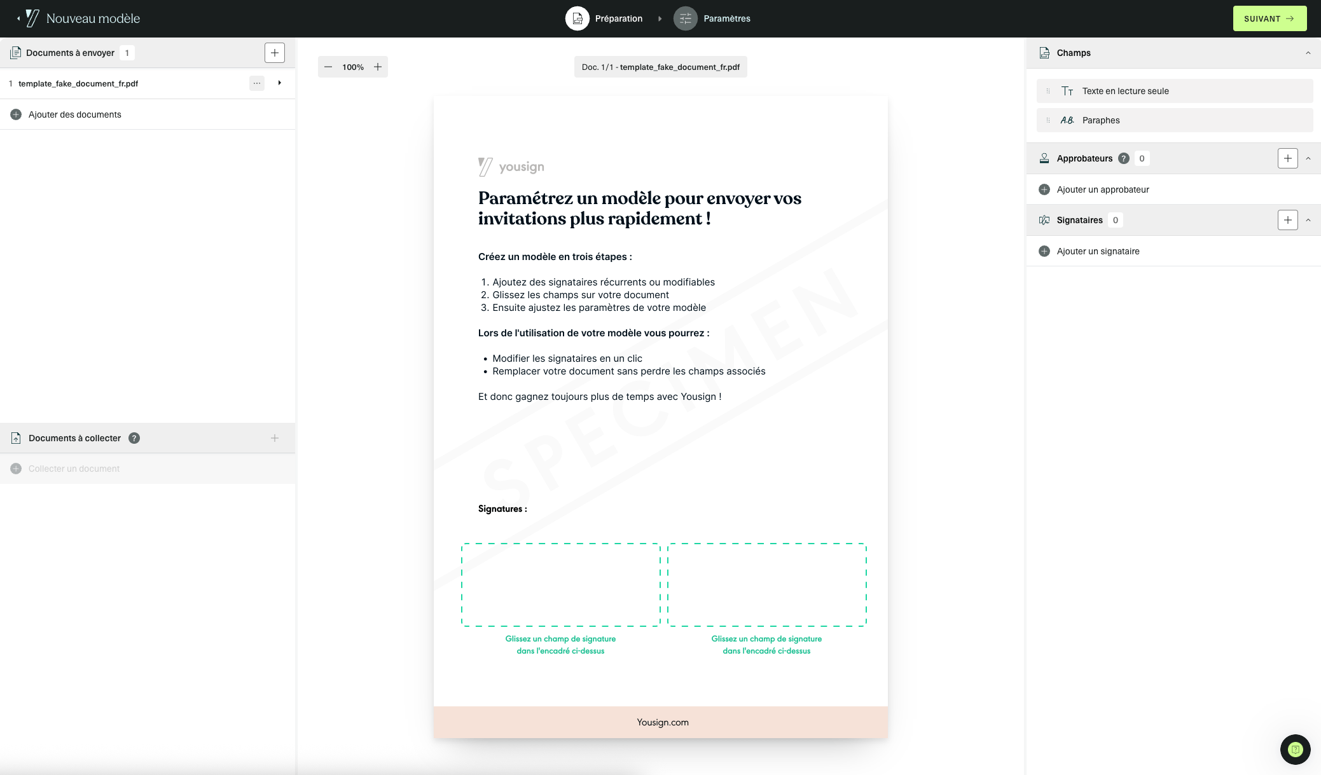
Task: Click the upload icon beside 'Documents à collecter'
Action: [x=16, y=437]
